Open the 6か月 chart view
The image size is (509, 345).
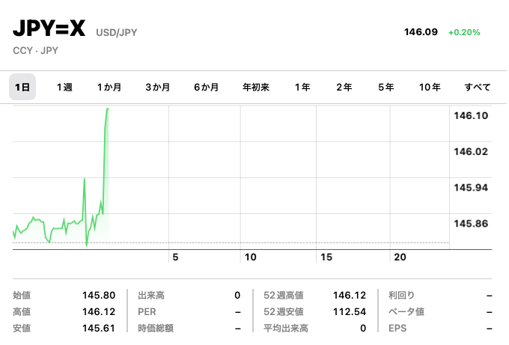[206, 88]
